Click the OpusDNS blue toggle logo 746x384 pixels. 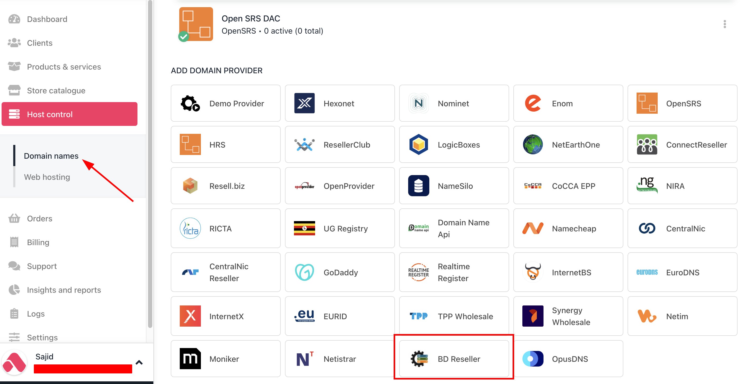[533, 359]
